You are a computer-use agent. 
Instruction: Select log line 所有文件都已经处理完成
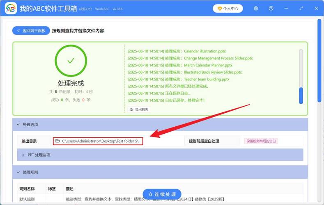click(168, 86)
